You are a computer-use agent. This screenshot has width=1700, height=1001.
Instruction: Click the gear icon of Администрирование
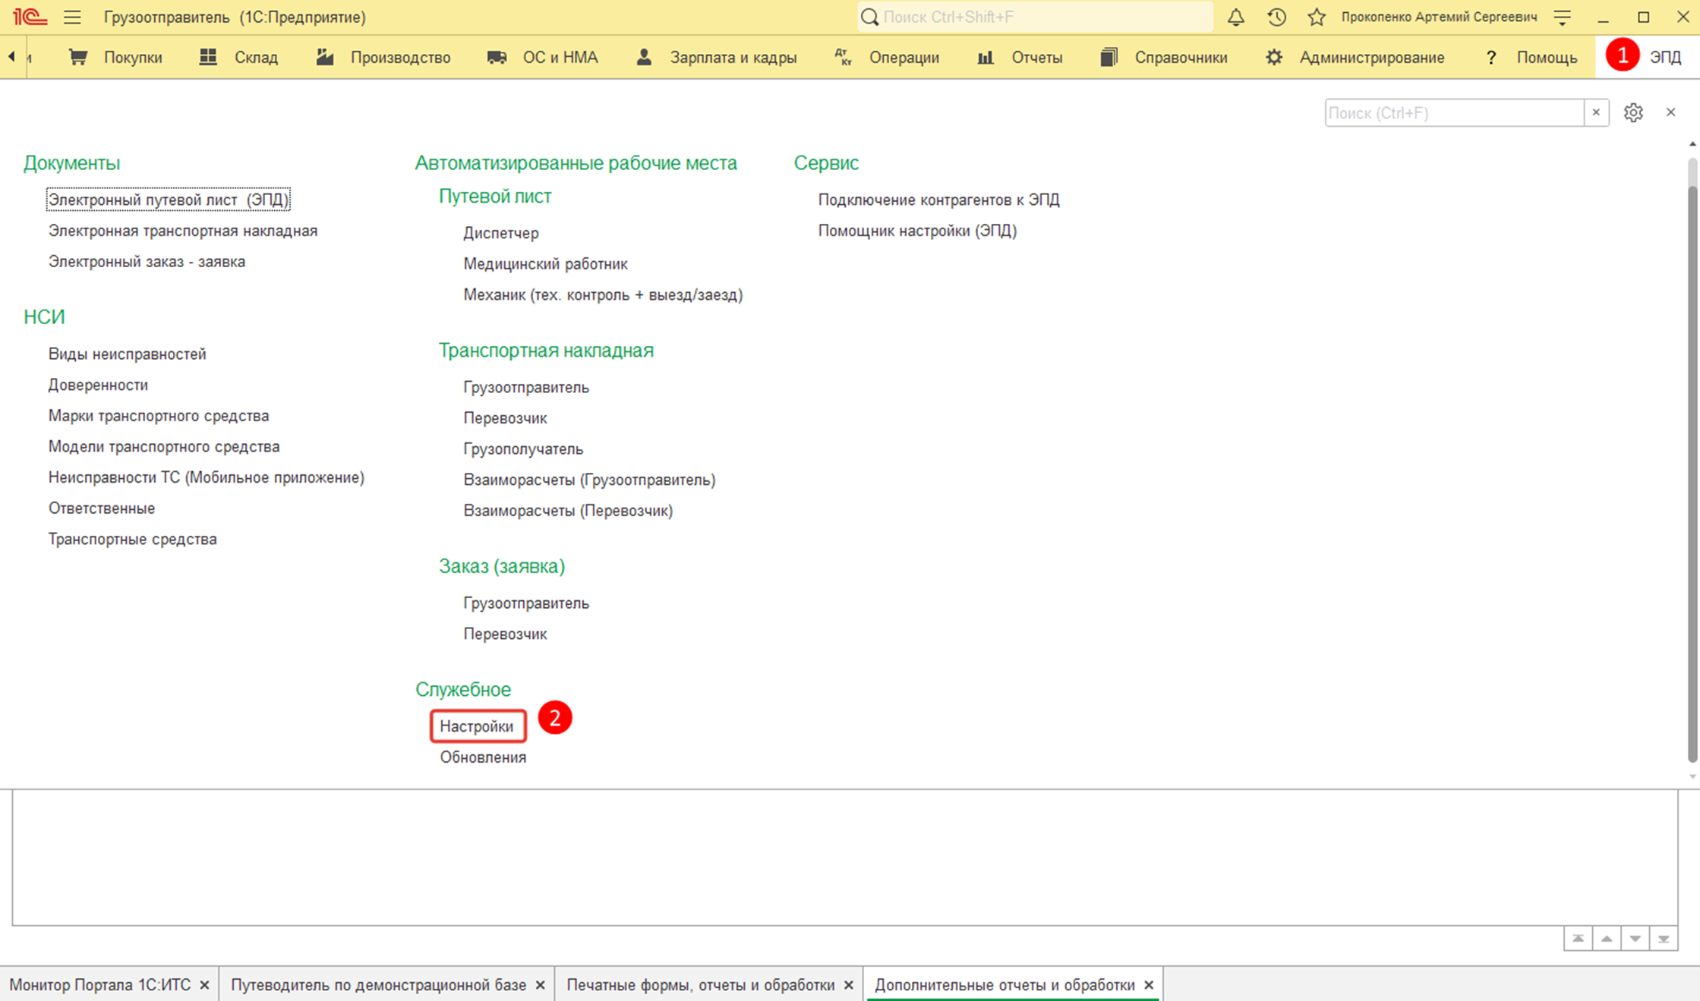tap(1273, 57)
